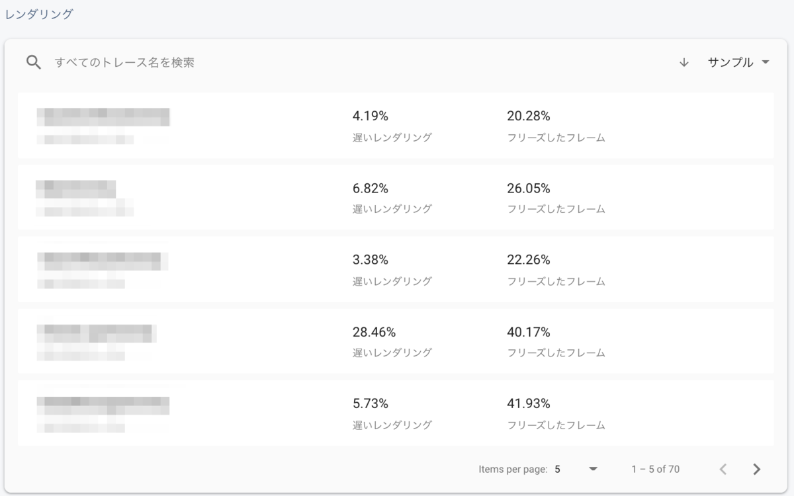The width and height of the screenshot is (794, 496).
Task: Open trace row with 6.82% slow rendering
Action: (395, 197)
